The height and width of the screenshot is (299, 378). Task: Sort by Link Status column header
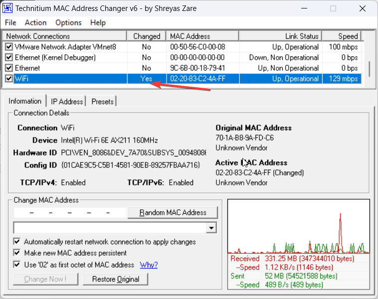point(281,36)
